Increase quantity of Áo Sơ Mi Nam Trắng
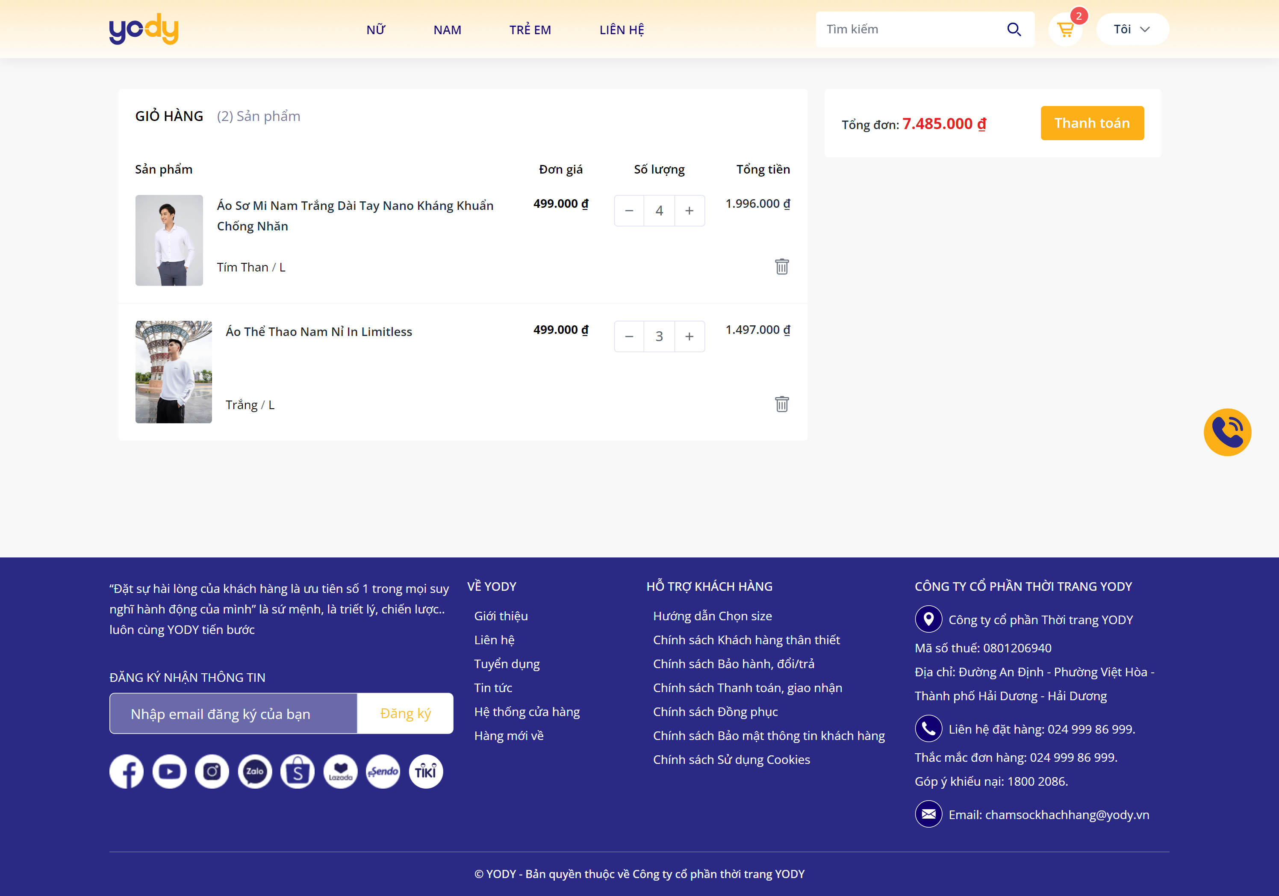 [689, 211]
